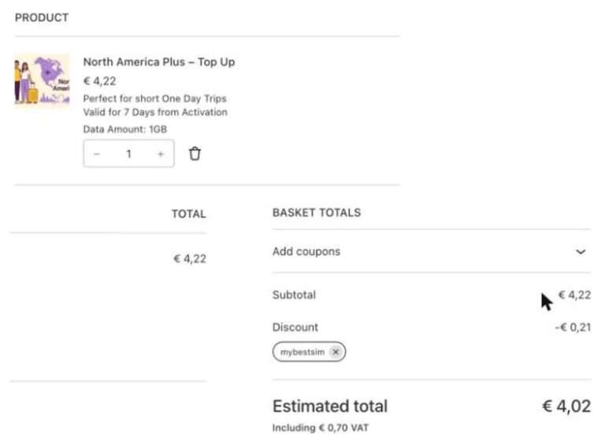Click the Estimated total amount € 4,02

pos(566,407)
